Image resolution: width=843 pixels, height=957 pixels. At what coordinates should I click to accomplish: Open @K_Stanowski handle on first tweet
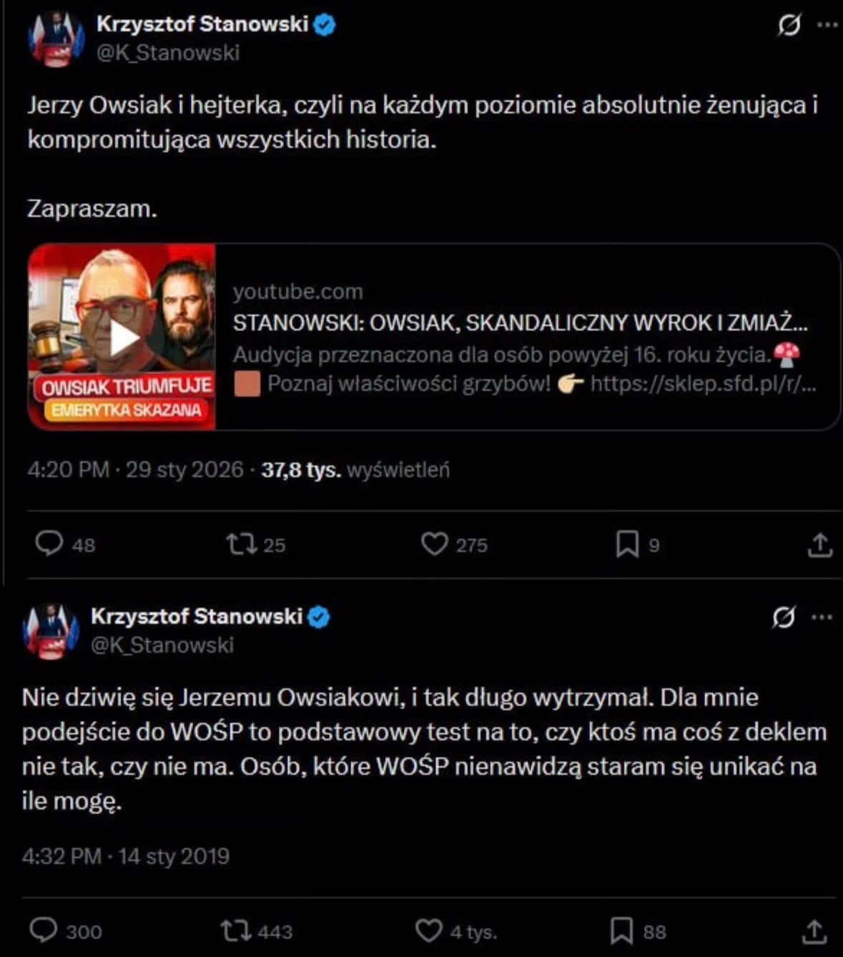coord(168,52)
